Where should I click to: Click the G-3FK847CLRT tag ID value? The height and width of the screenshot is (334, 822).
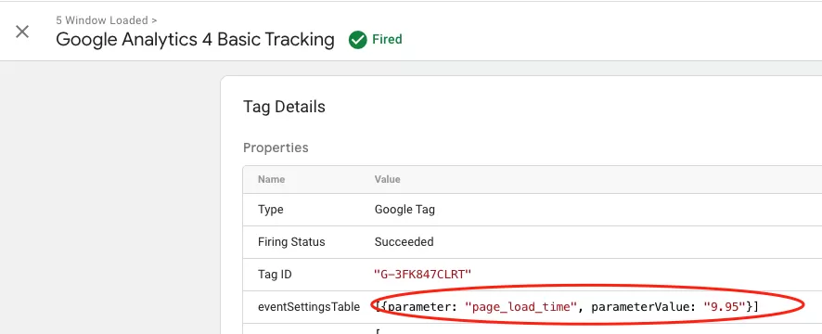tap(422, 275)
